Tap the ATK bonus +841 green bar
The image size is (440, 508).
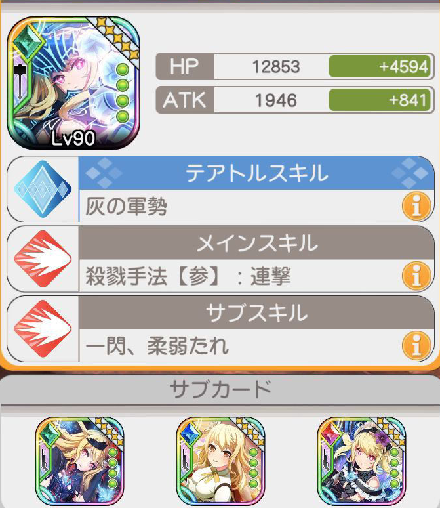tap(380, 100)
